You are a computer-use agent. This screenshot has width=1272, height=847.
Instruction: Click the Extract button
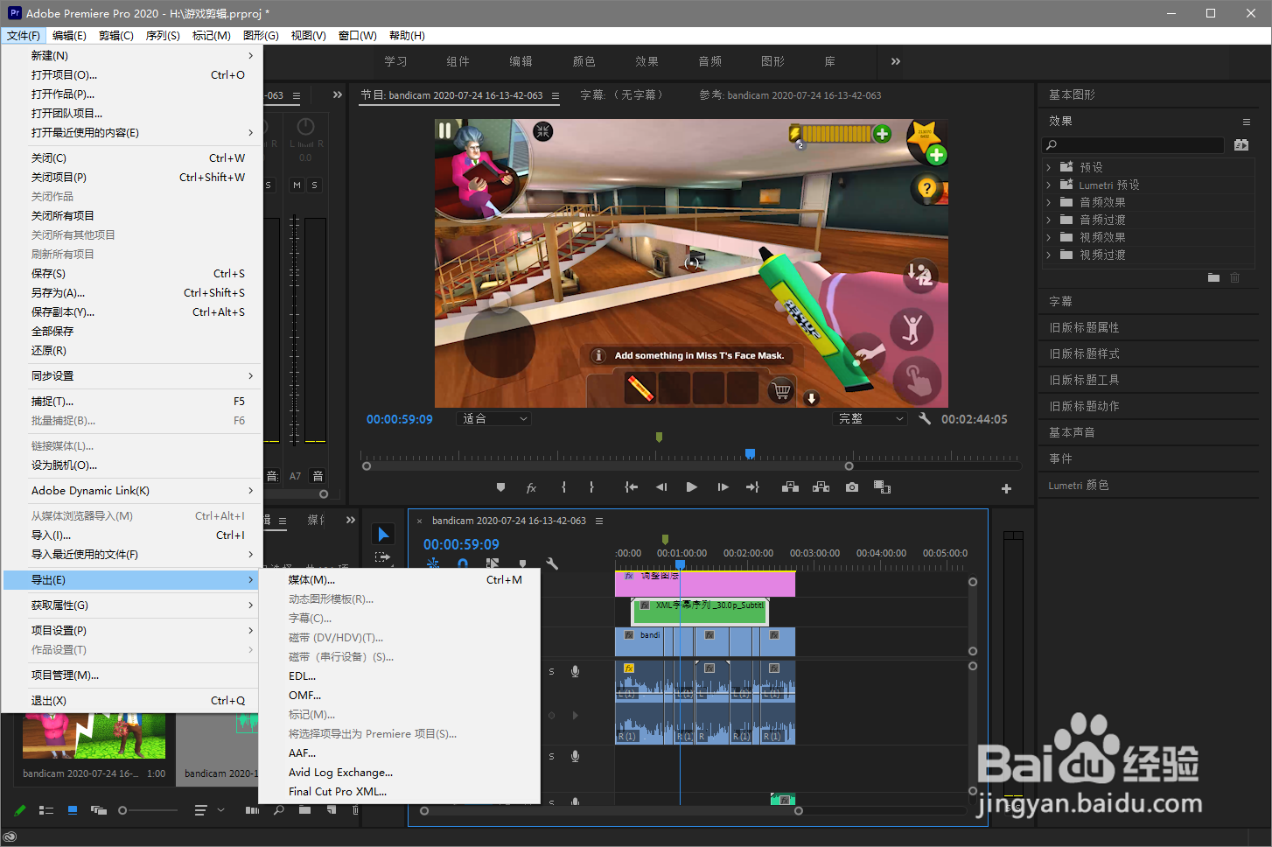[821, 487]
